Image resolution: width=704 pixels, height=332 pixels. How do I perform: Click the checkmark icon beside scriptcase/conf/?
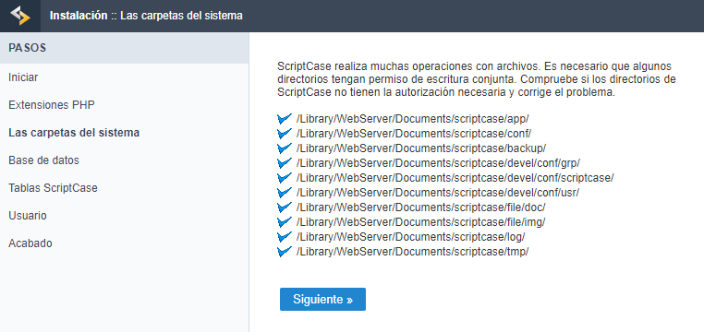click(x=285, y=134)
